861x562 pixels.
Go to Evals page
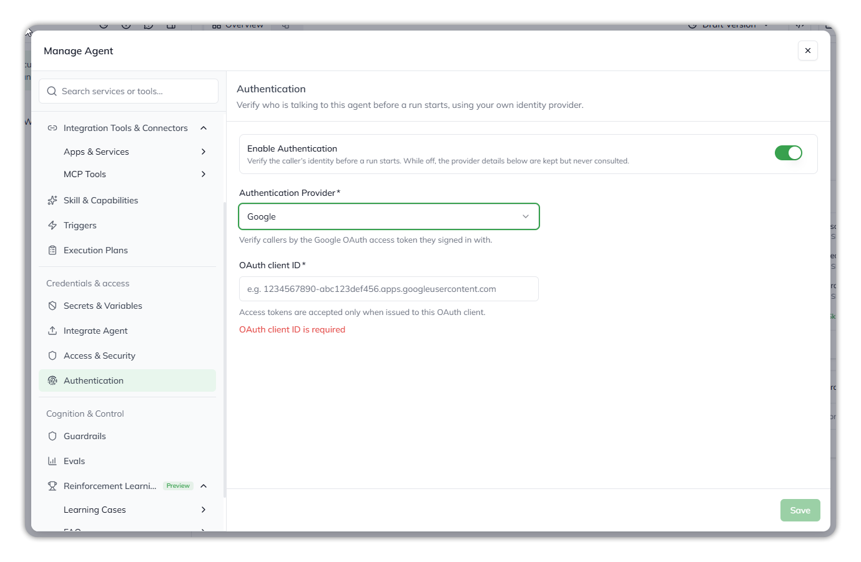coord(127,461)
